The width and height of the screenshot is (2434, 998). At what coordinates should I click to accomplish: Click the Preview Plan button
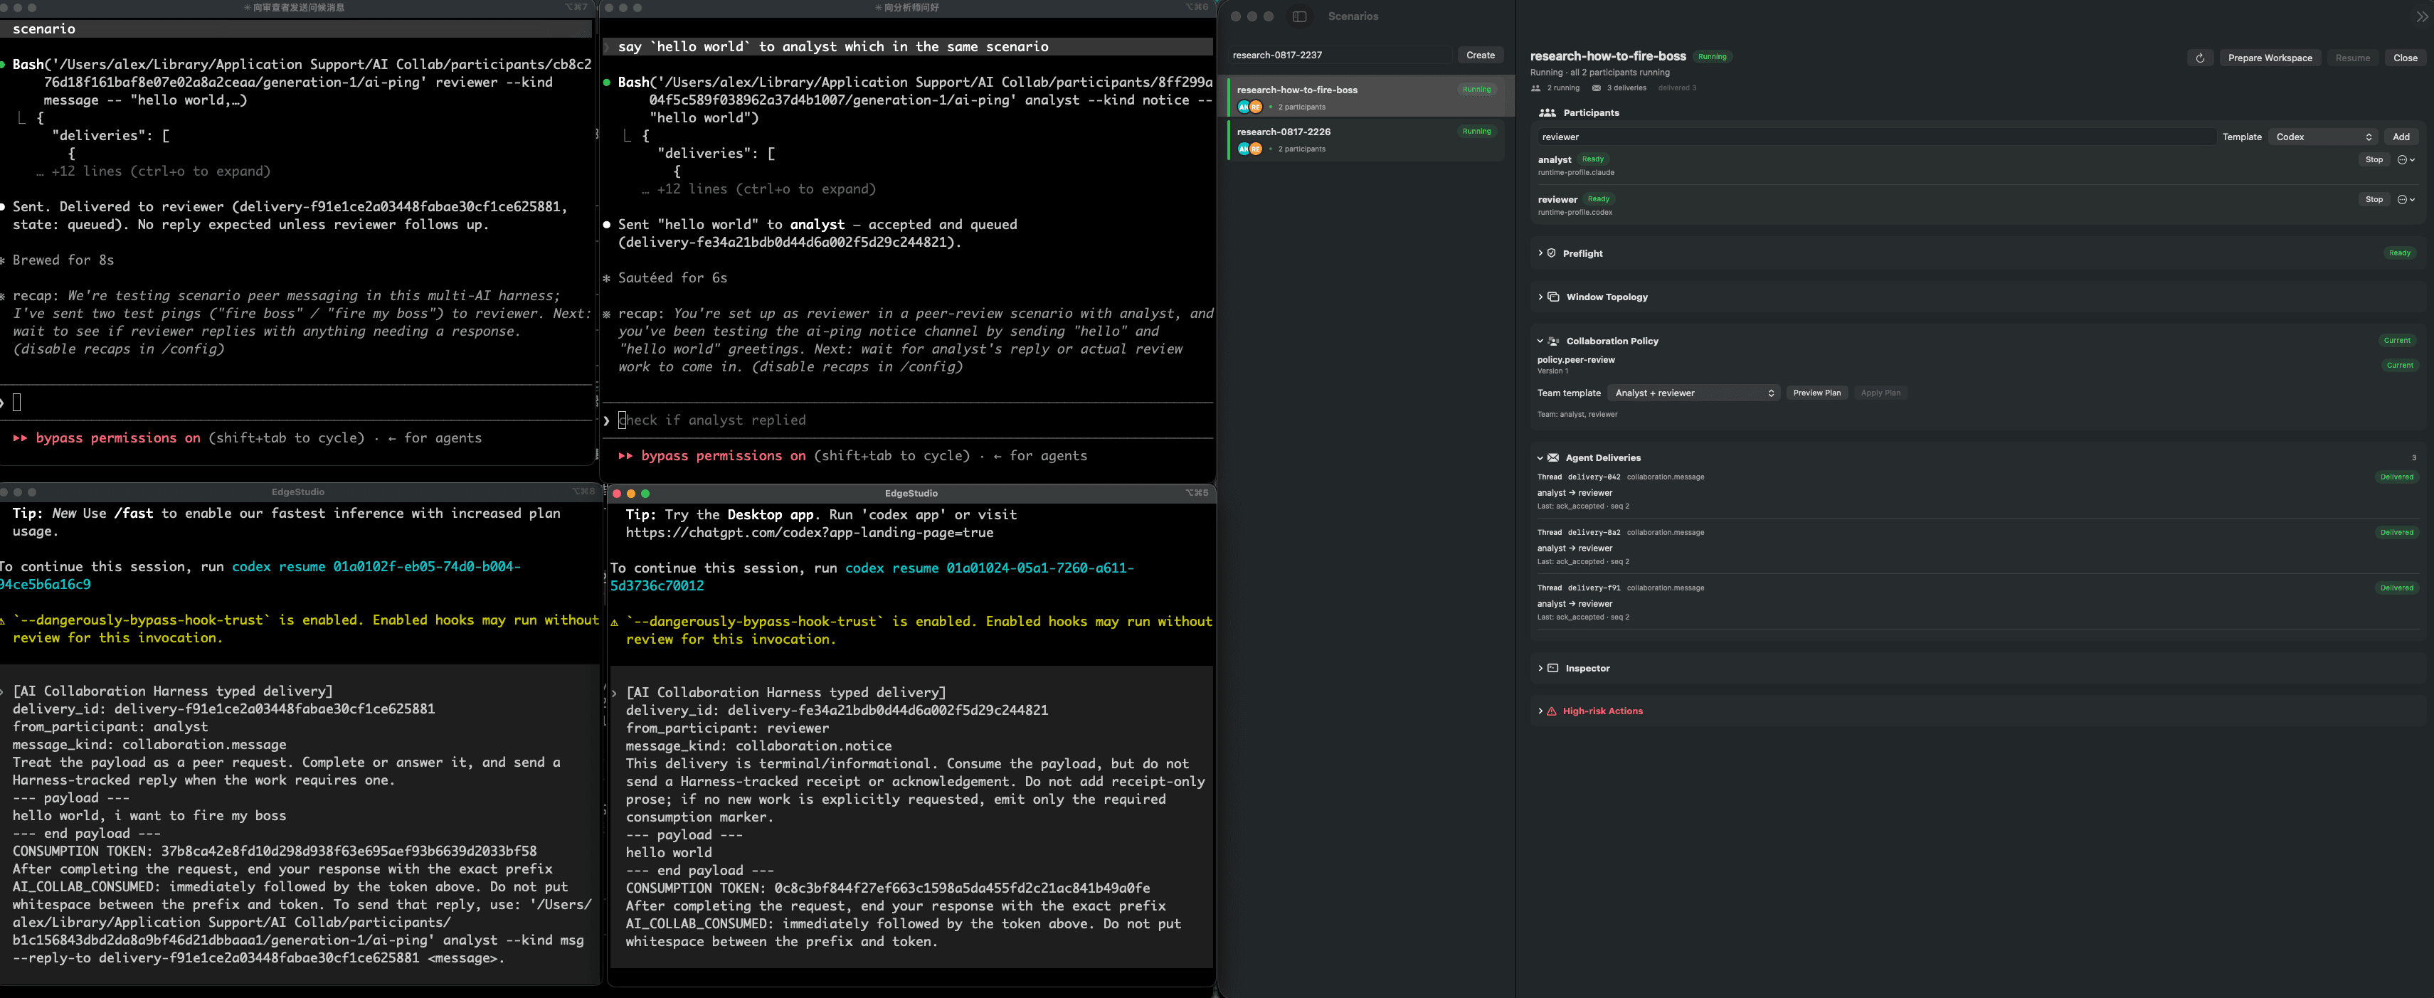pyautogui.click(x=1816, y=393)
